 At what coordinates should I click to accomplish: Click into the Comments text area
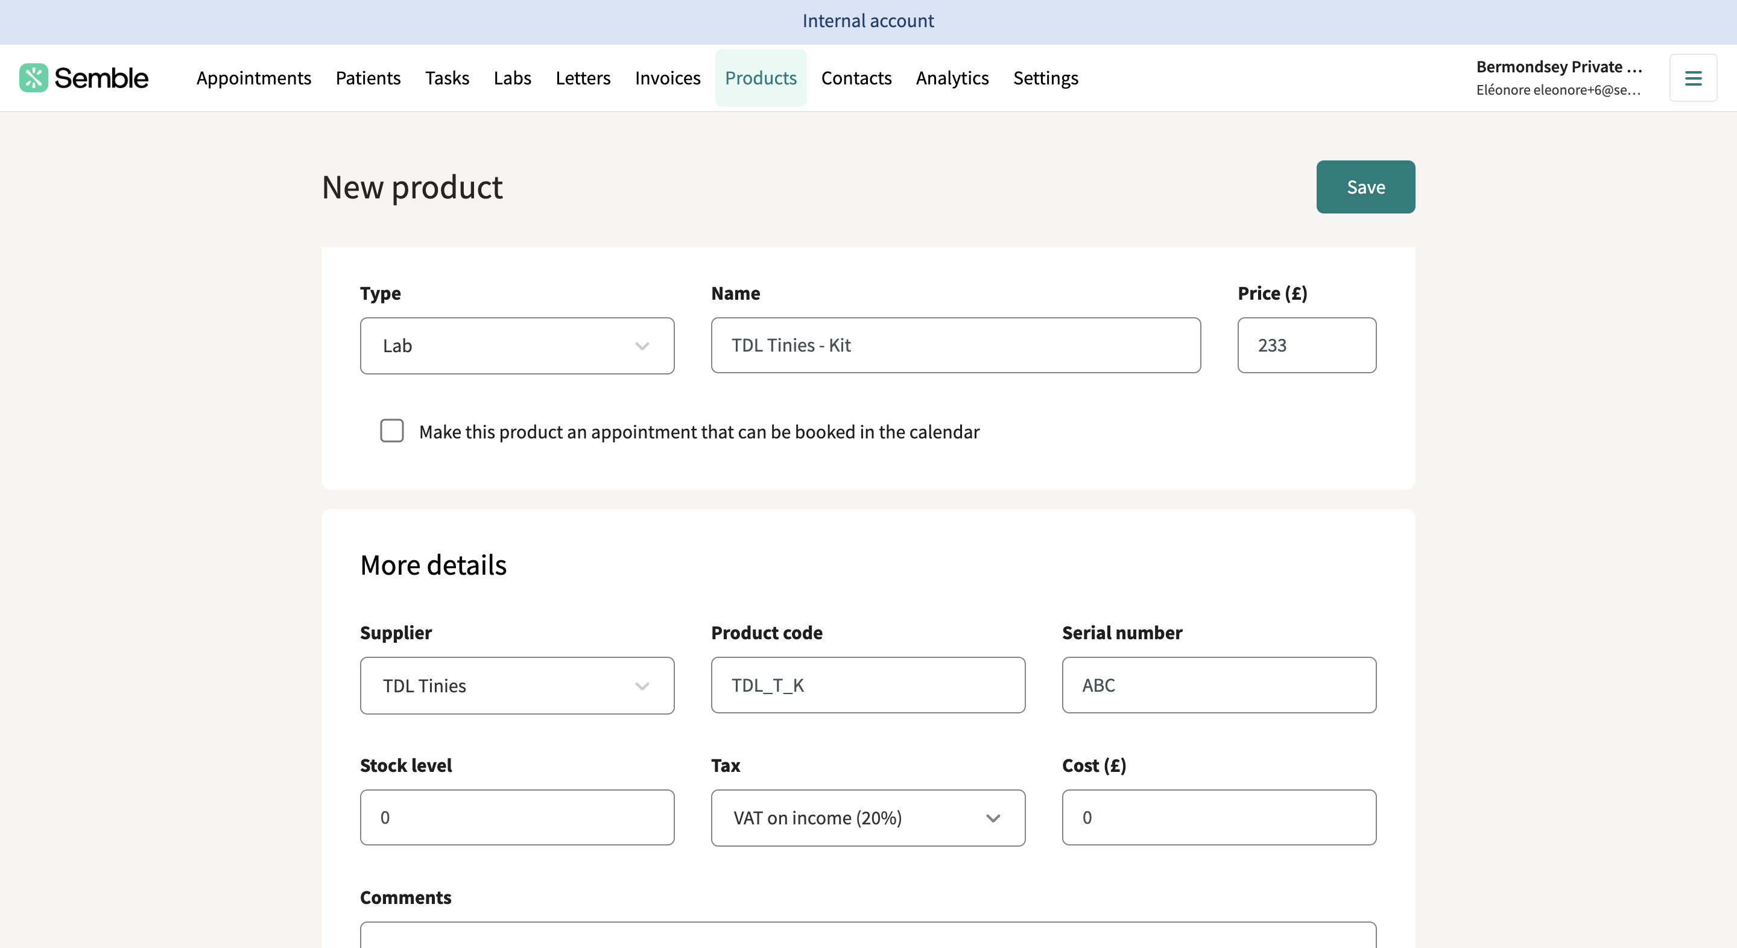pyautogui.click(x=868, y=935)
